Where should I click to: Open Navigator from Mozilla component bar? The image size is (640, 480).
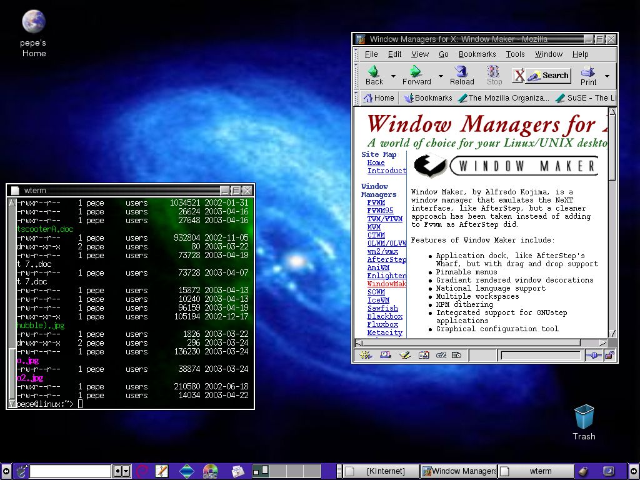365,355
